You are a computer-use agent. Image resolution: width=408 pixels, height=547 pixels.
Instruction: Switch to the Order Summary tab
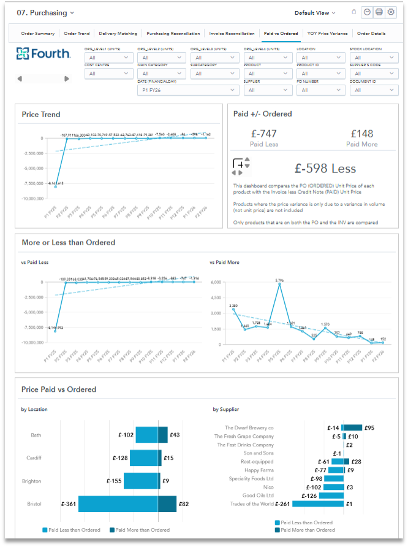click(37, 34)
